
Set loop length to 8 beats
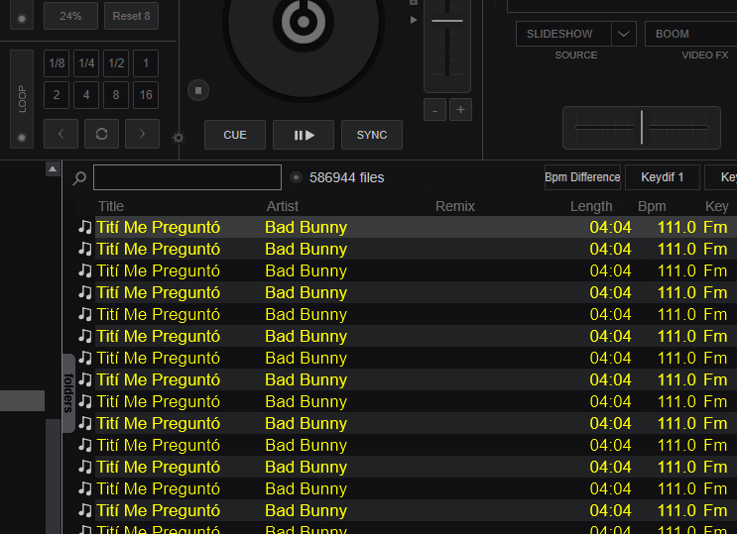pyautogui.click(x=116, y=95)
